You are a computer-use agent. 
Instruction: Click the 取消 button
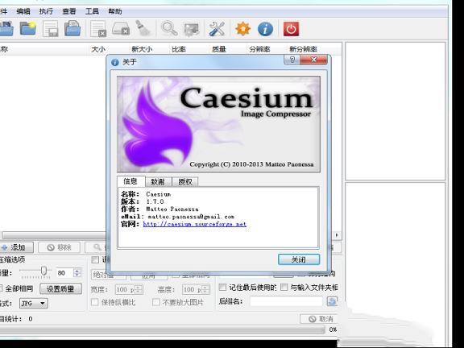click(319, 319)
